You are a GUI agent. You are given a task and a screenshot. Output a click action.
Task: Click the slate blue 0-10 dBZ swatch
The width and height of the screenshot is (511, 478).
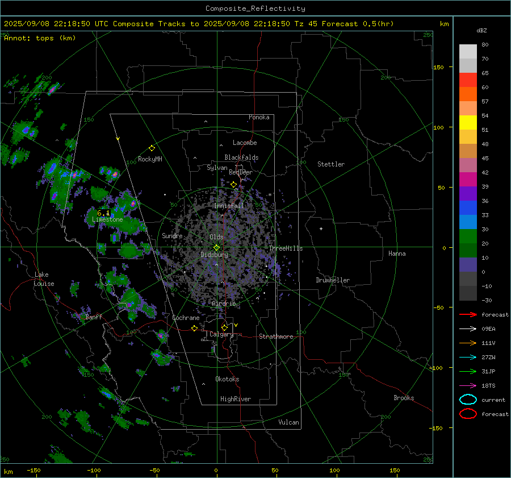click(468, 265)
